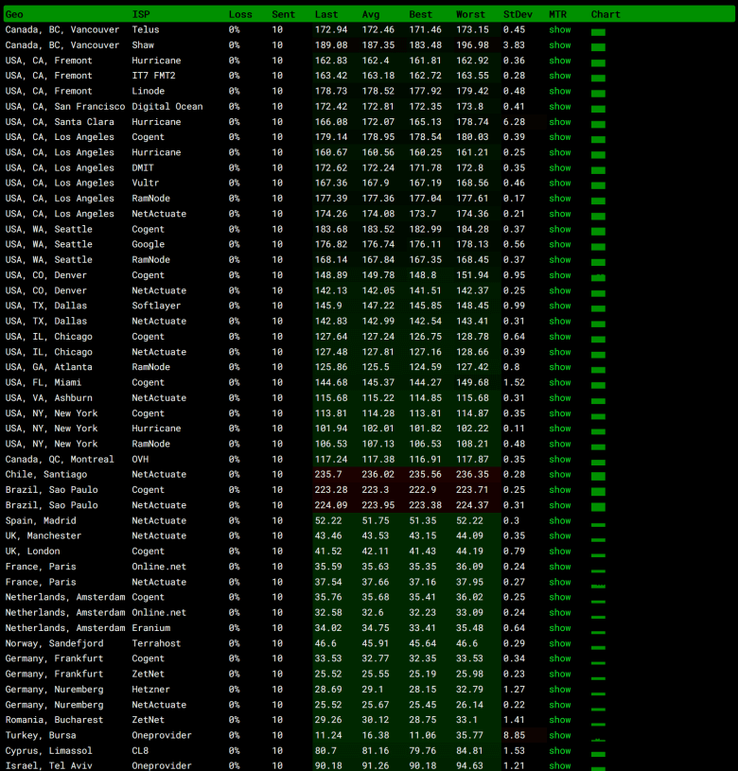
Task: Select the 'IT7 FMT2' ISP cell
Action: (153, 76)
